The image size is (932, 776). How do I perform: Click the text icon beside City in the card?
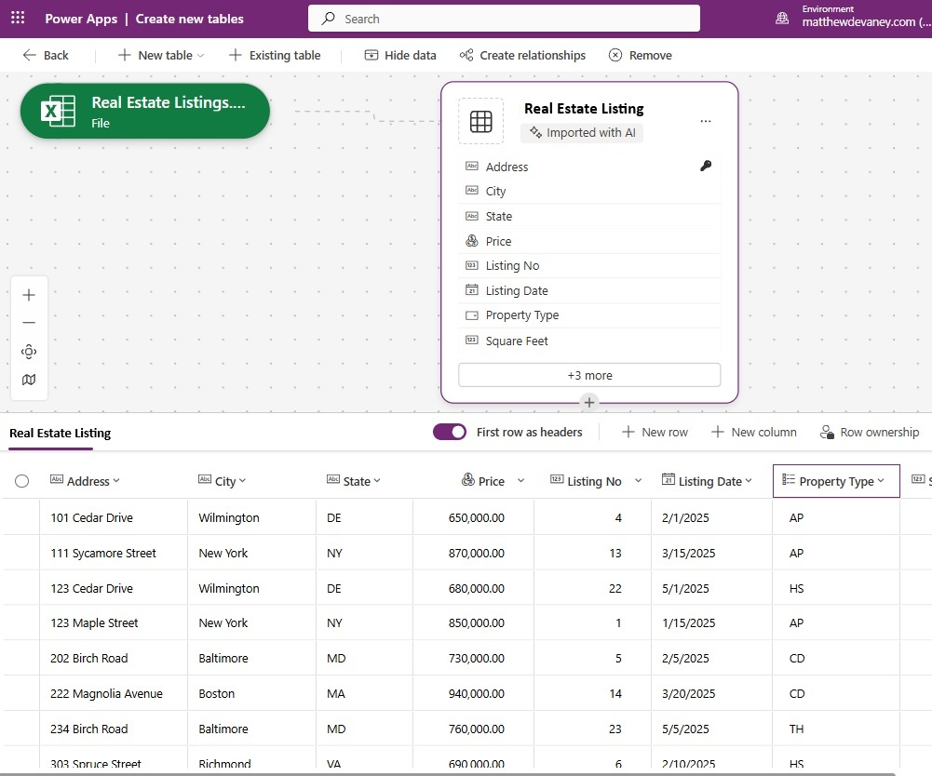[472, 190]
